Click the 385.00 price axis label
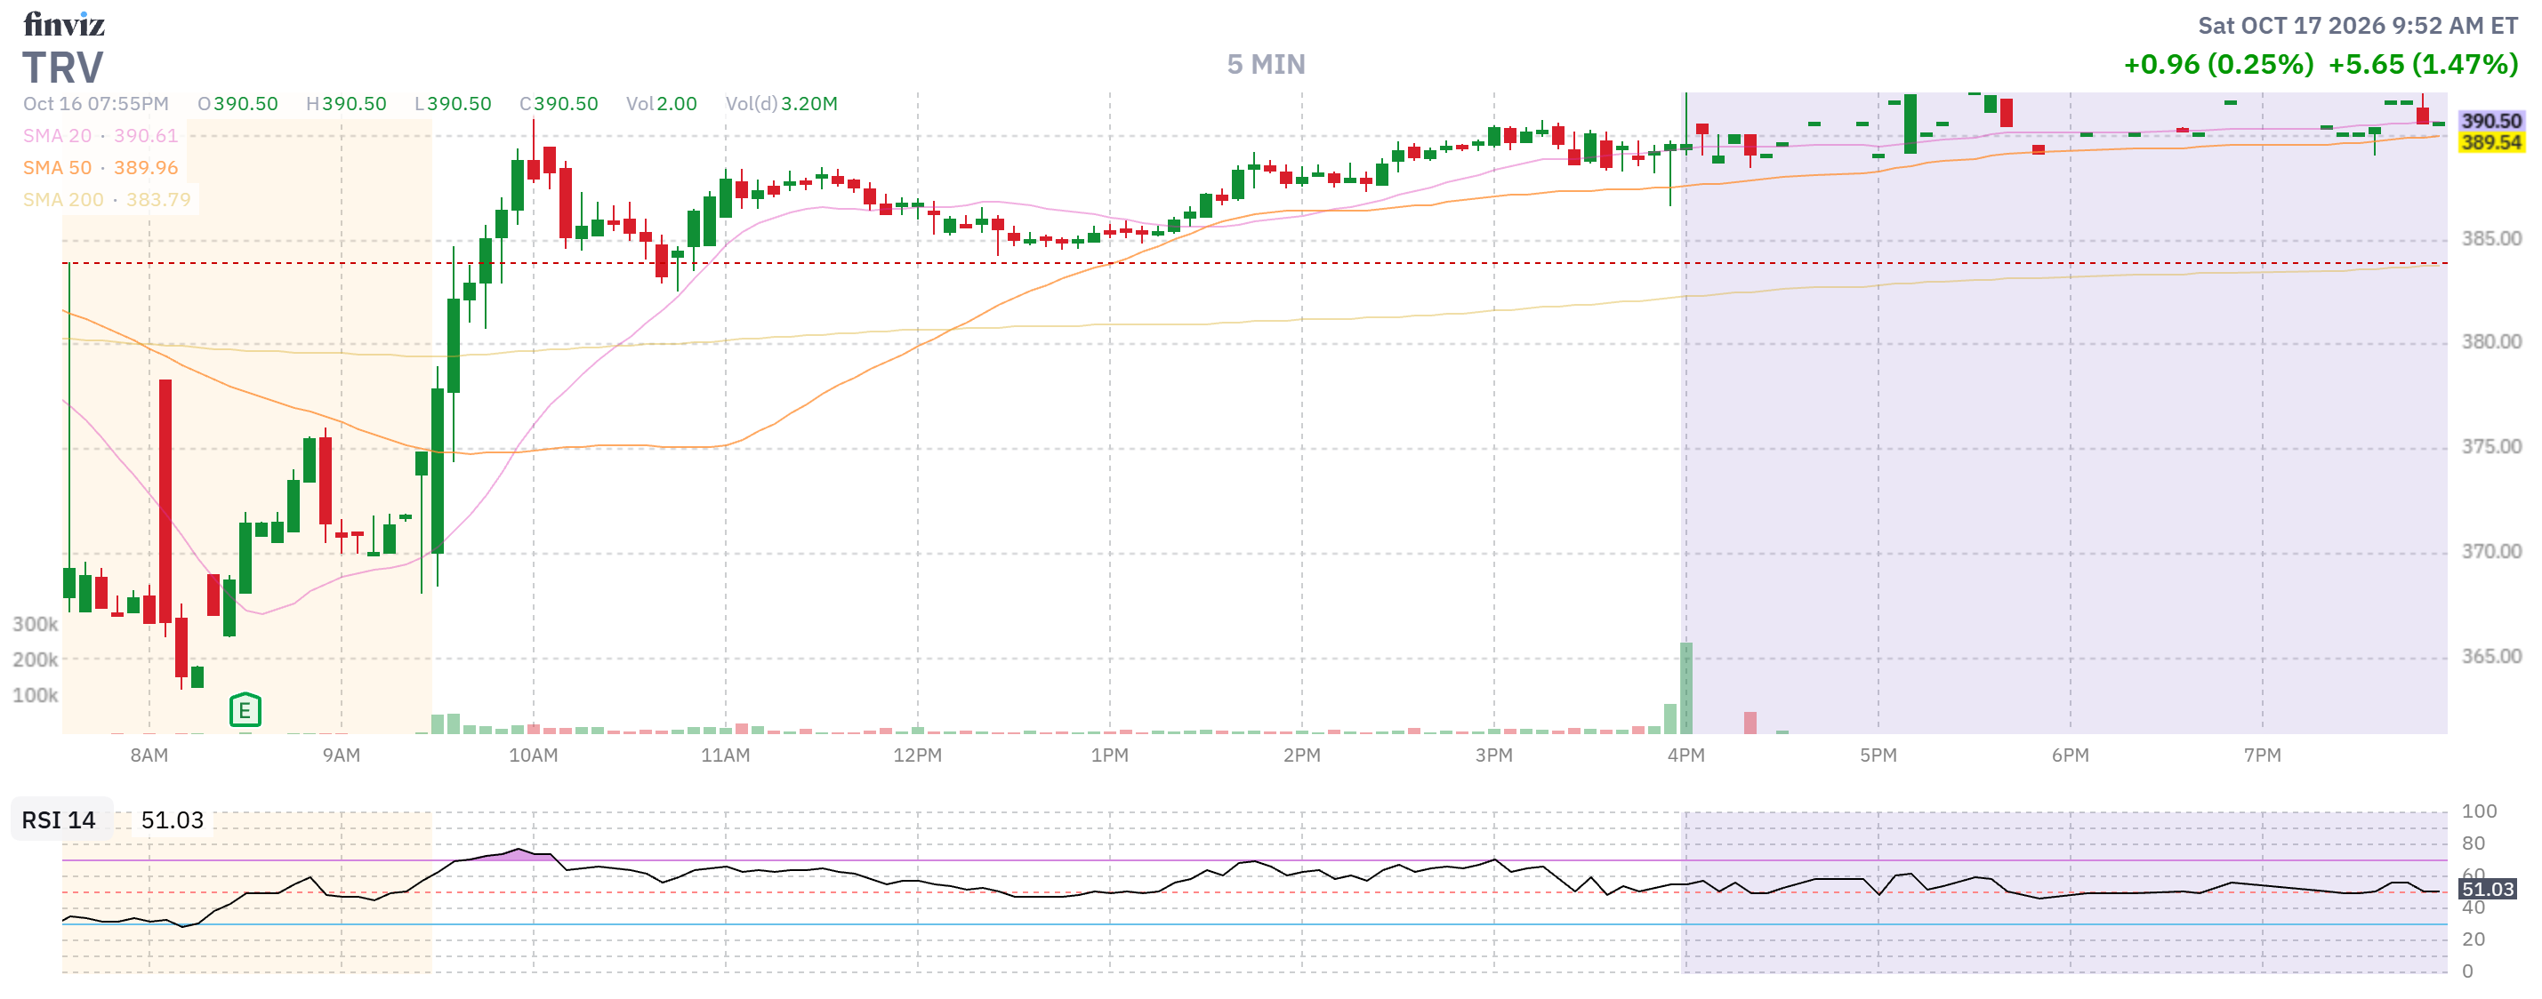This screenshot has height=999, width=2542. [x=2490, y=239]
